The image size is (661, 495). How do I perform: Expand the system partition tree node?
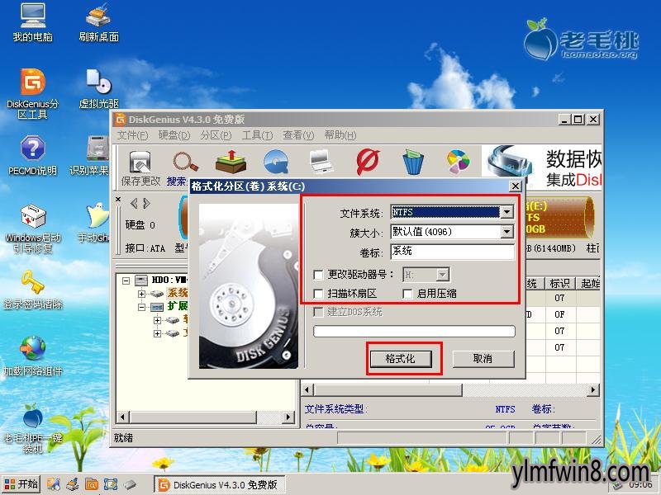coord(141,294)
